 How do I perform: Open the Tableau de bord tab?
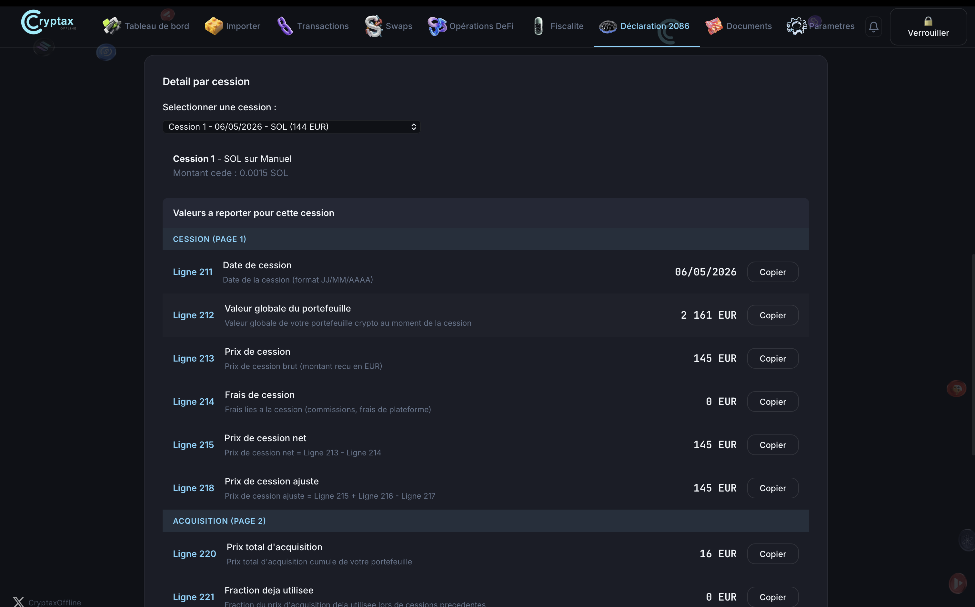click(x=146, y=26)
